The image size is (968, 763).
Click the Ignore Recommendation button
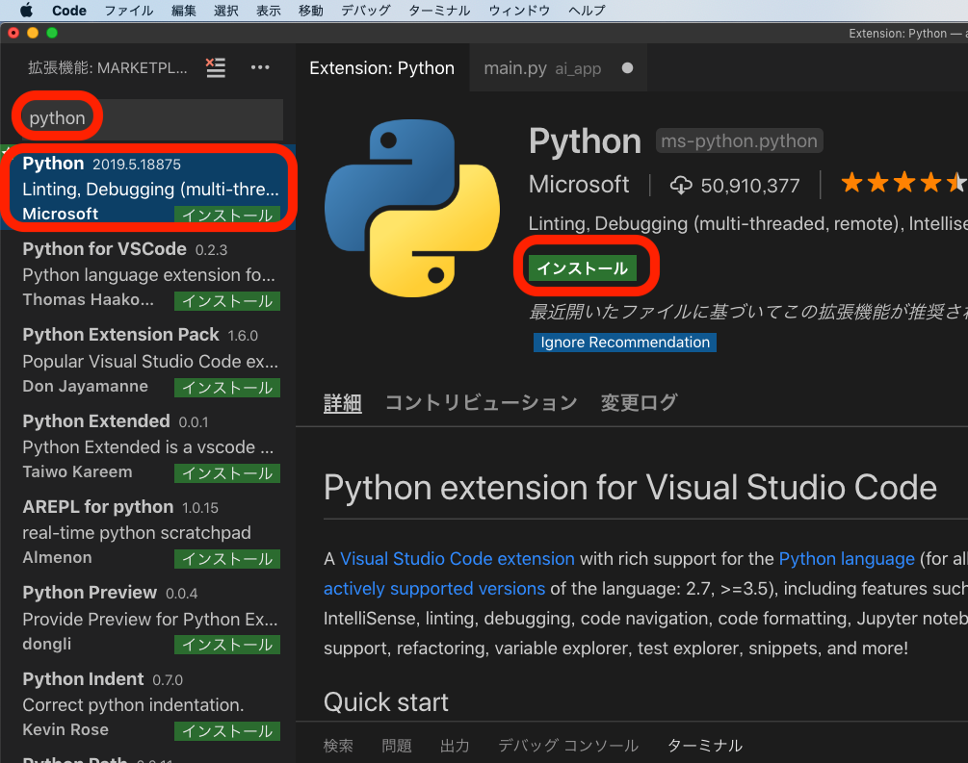(x=624, y=342)
